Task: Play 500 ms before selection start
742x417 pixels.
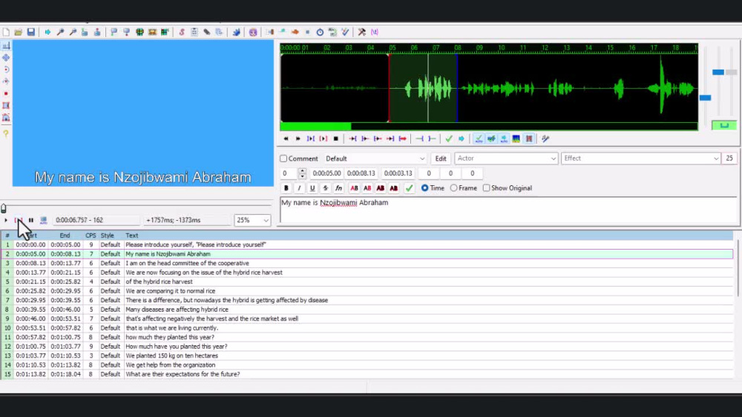Action: point(352,139)
